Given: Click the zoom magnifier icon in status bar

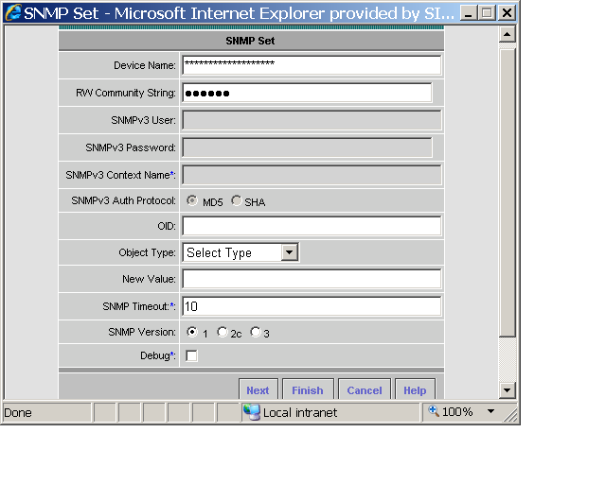Looking at the screenshot, I should (x=434, y=411).
